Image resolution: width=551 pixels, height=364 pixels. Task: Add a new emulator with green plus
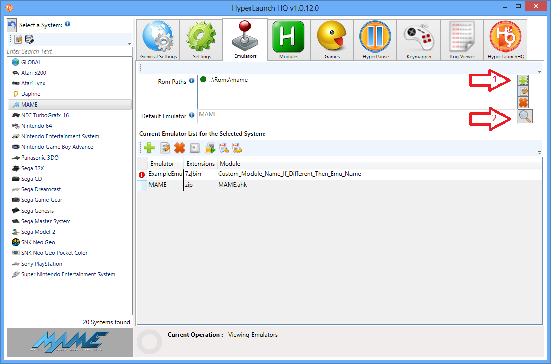coord(149,148)
